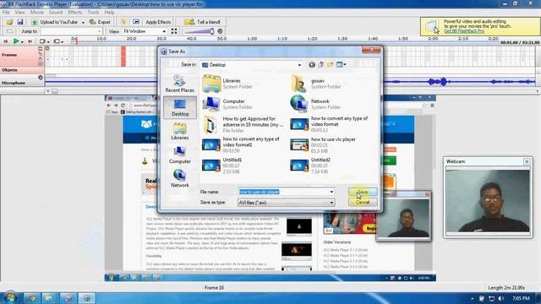Screen dimensions: 541x304
Task: Click the full screen view icon
Action: point(174,31)
